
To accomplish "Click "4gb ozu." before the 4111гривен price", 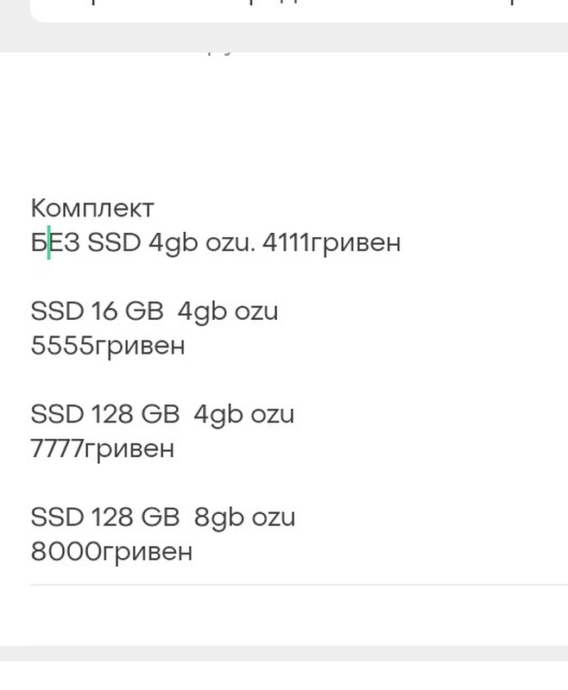I will pyautogui.click(x=201, y=242).
